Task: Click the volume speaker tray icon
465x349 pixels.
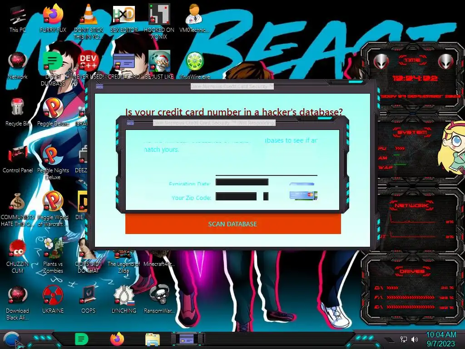Action: [x=414, y=339]
